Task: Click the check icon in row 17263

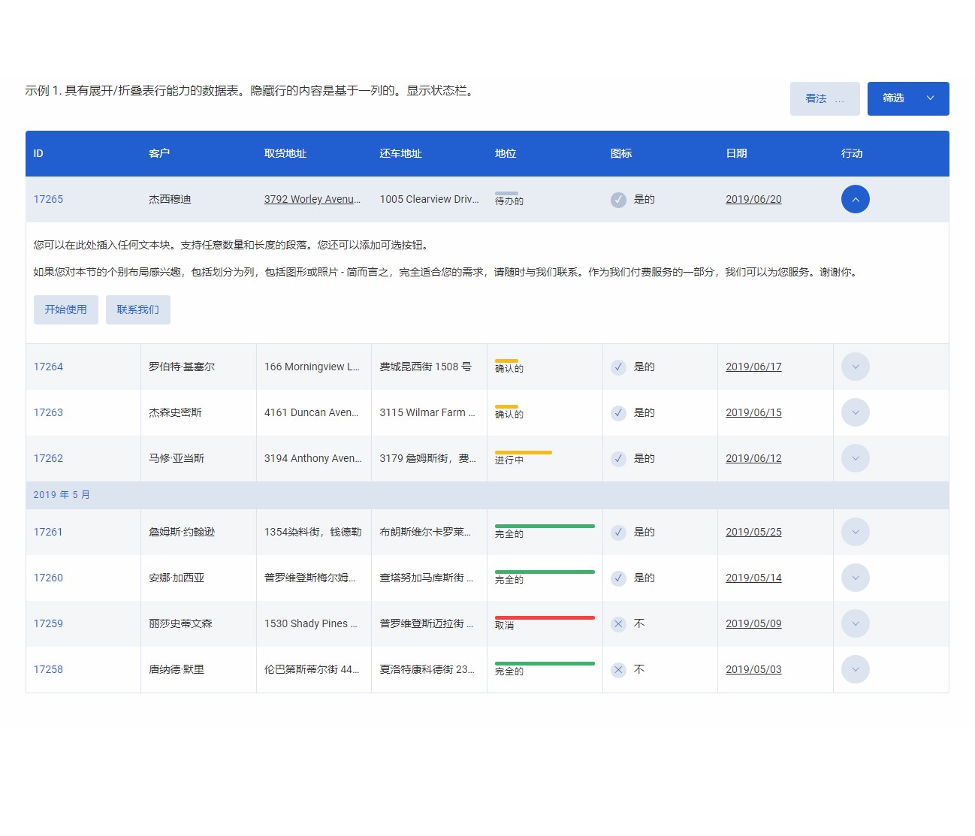Action: coord(618,413)
